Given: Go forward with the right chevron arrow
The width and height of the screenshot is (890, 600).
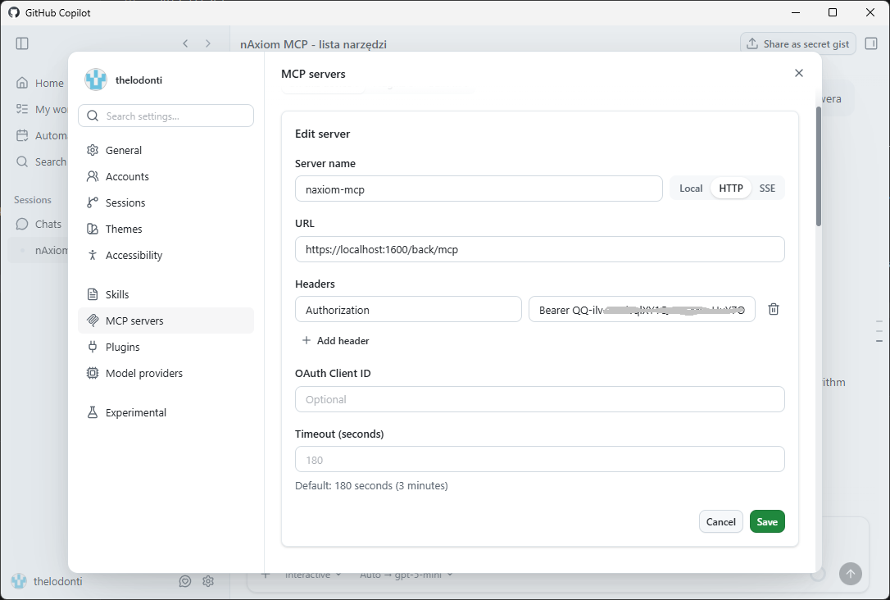Looking at the screenshot, I should [207, 43].
